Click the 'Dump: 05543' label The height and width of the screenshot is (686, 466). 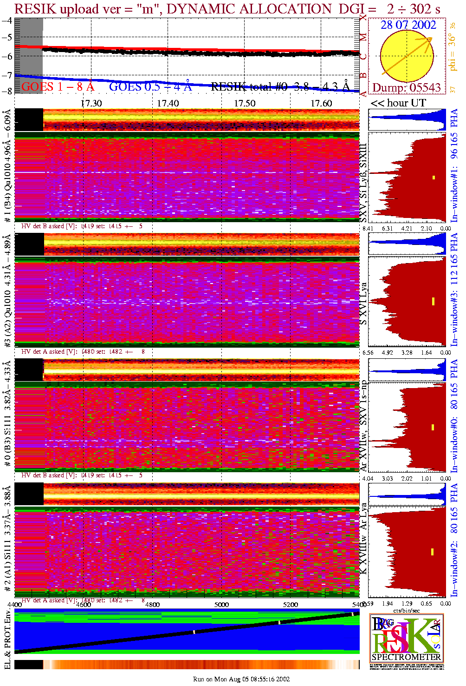[407, 87]
